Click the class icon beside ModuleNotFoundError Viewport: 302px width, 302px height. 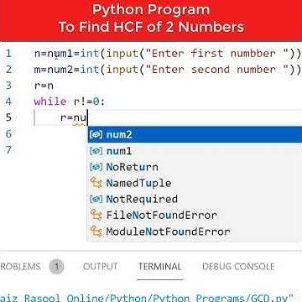96,232
